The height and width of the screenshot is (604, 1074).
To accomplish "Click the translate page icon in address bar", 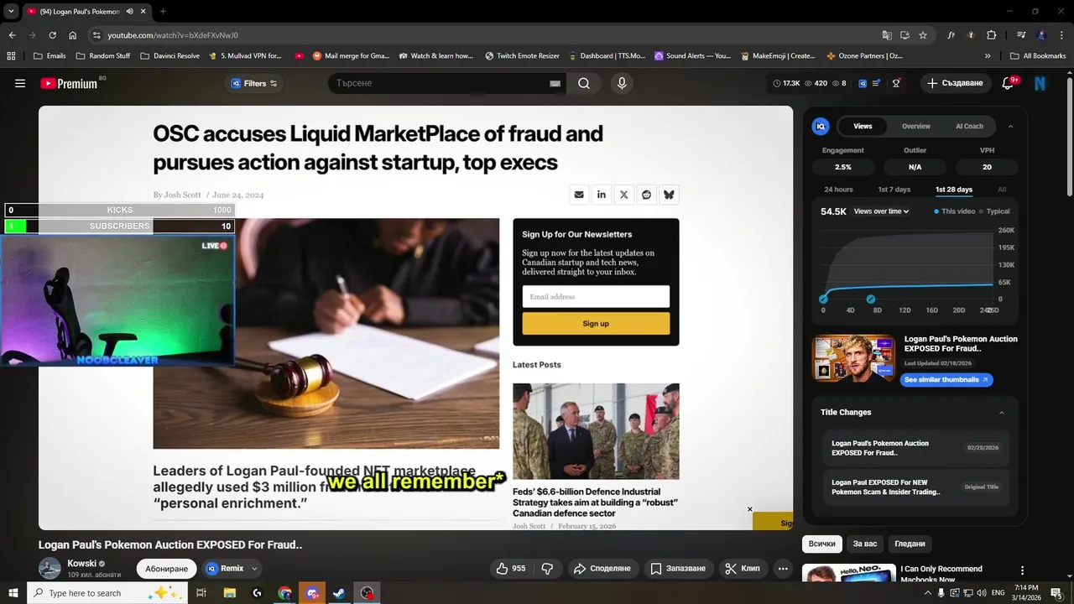I will click(887, 35).
